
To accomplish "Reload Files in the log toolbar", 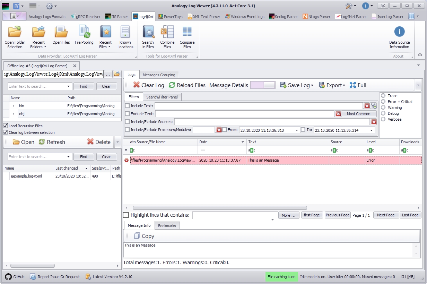I will coord(187,85).
